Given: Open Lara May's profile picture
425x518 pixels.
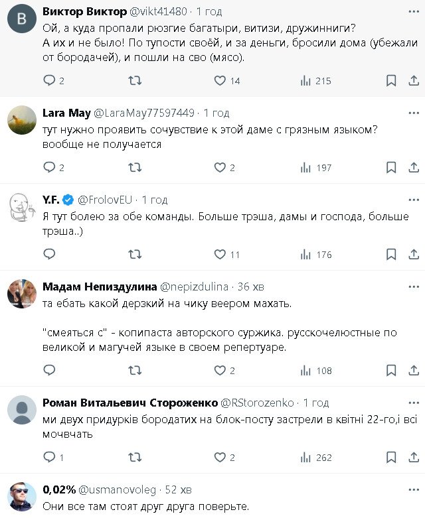Looking at the screenshot, I should pyautogui.click(x=22, y=119).
